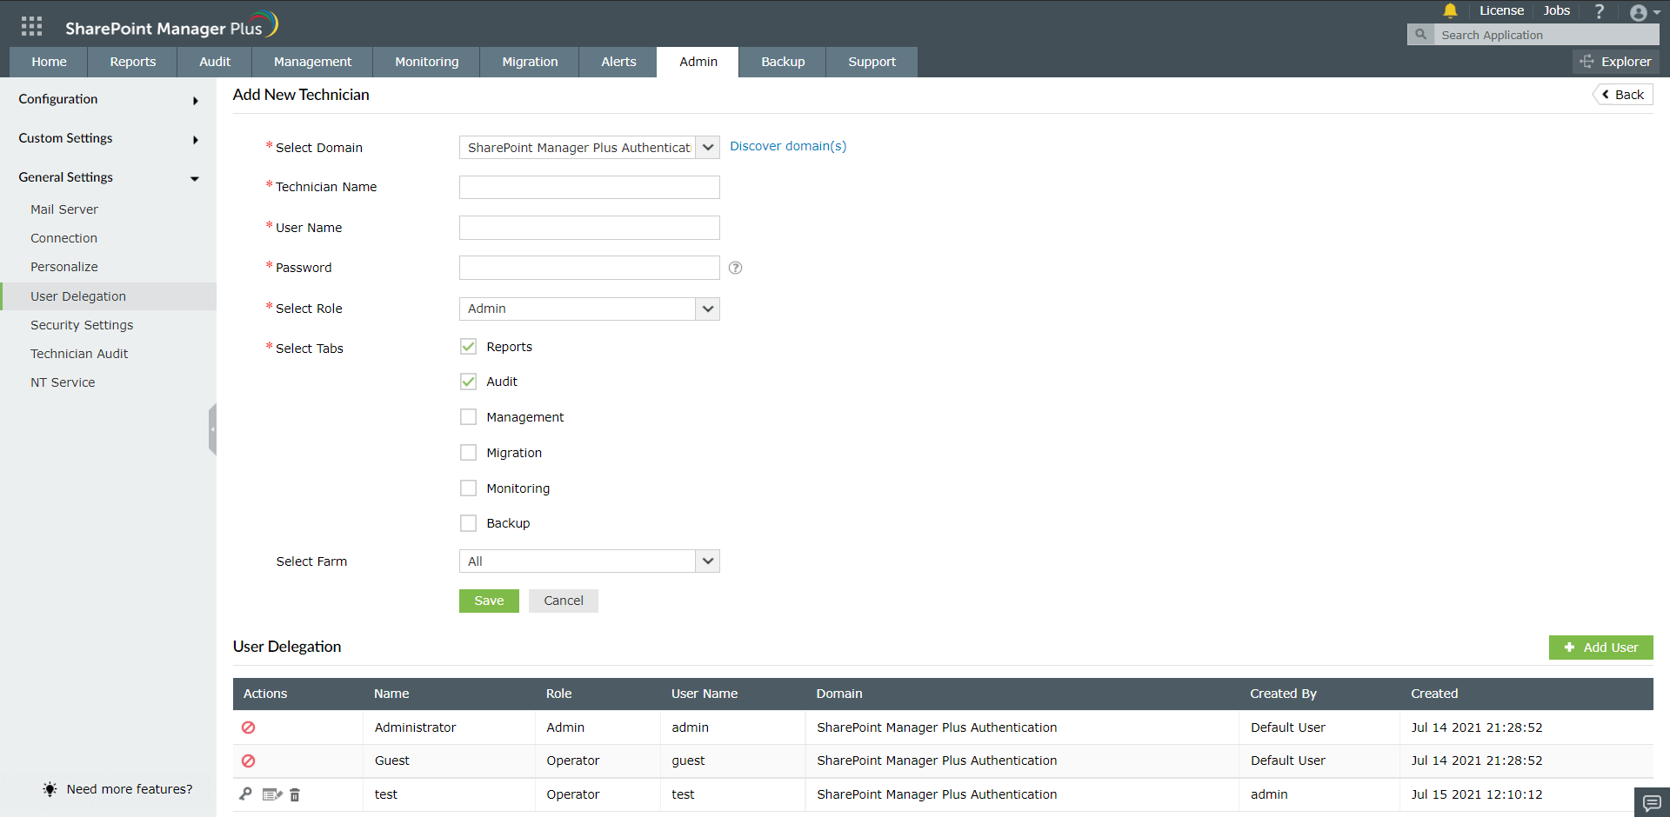Delete the test technician with the trash icon
The image size is (1670, 817).
(295, 794)
